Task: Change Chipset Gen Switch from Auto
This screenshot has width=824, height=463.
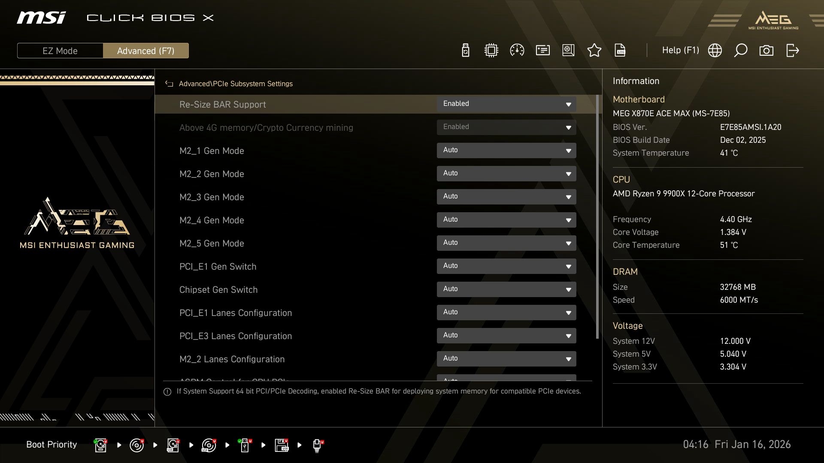Action: point(506,289)
